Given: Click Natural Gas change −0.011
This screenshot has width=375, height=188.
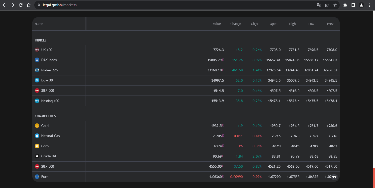Looking at the screenshot, I should pyautogui.click(x=237, y=136).
